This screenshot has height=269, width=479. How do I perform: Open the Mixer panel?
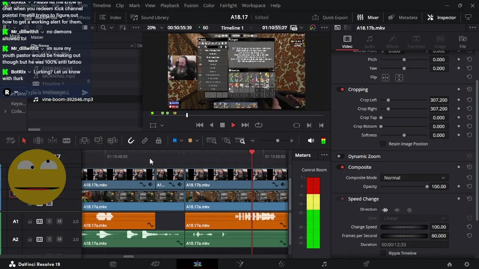click(368, 18)
